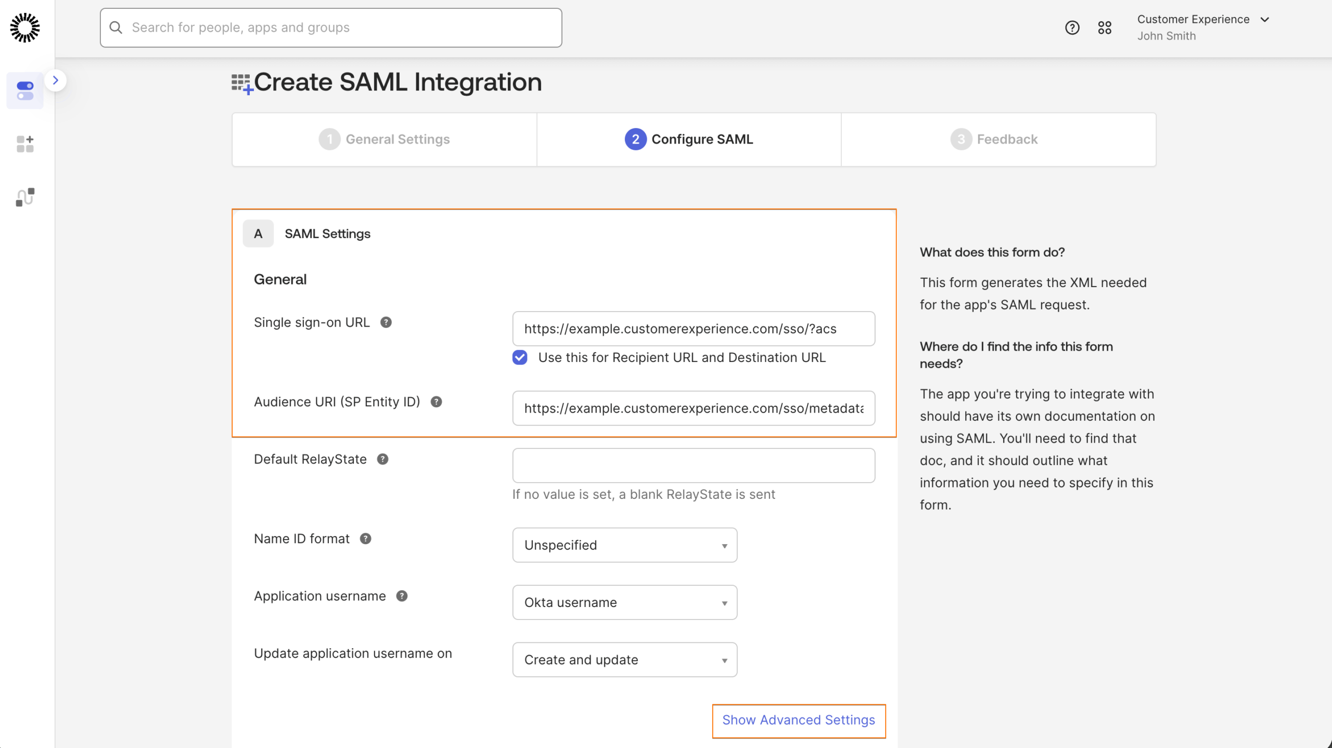This screenshot has width=1332, height=748.
Task: Select the highlighted toggles sidebar icon
Action: point(24,91)
